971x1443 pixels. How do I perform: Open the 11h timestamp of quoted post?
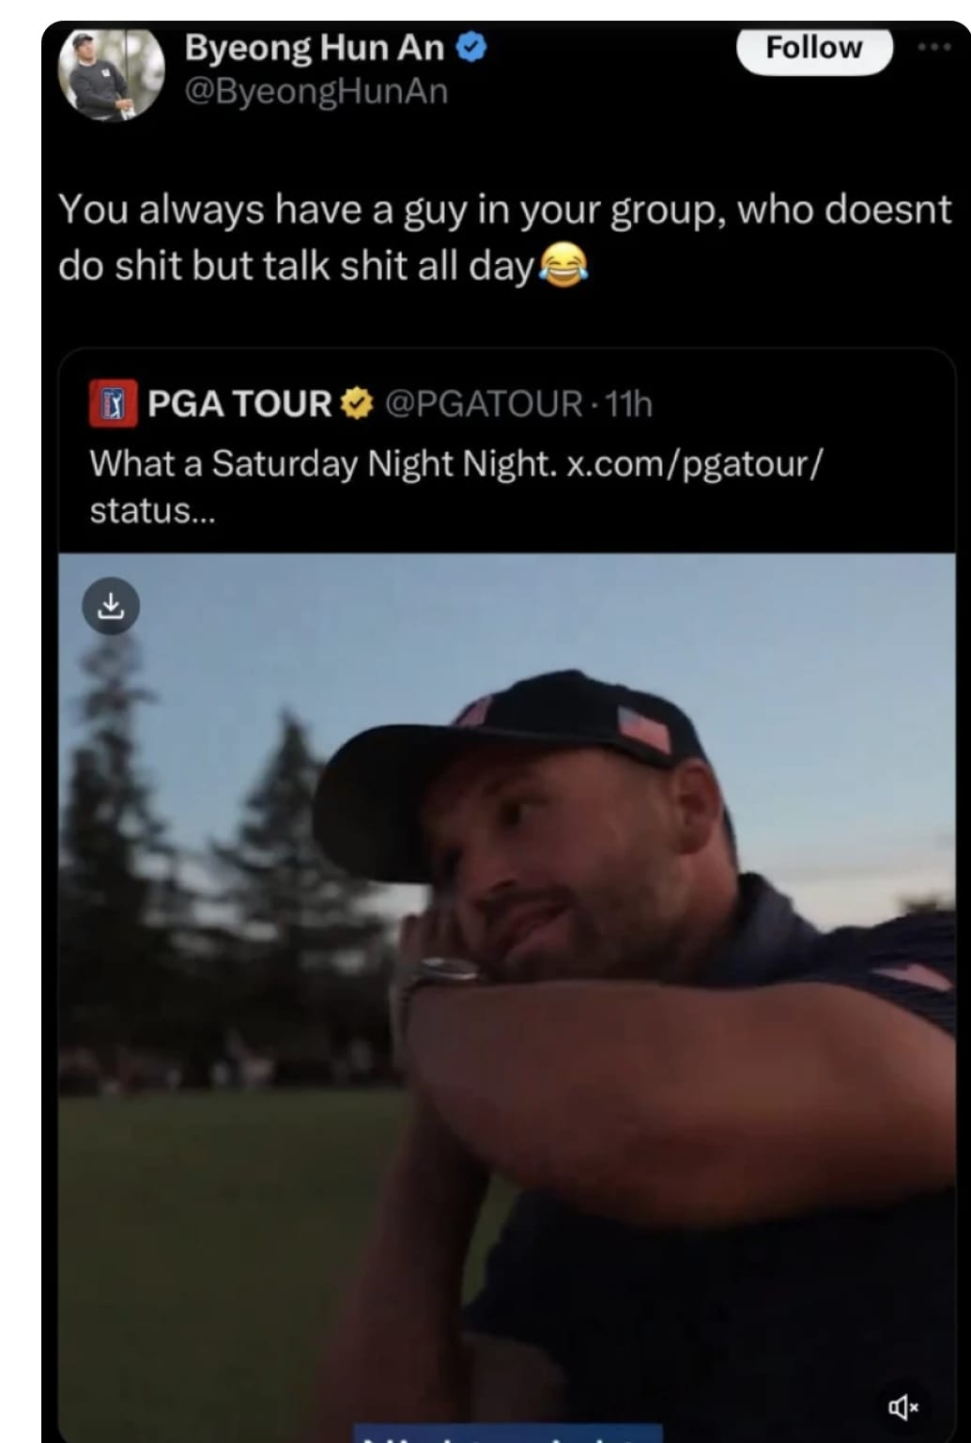[x=628, y=404]
